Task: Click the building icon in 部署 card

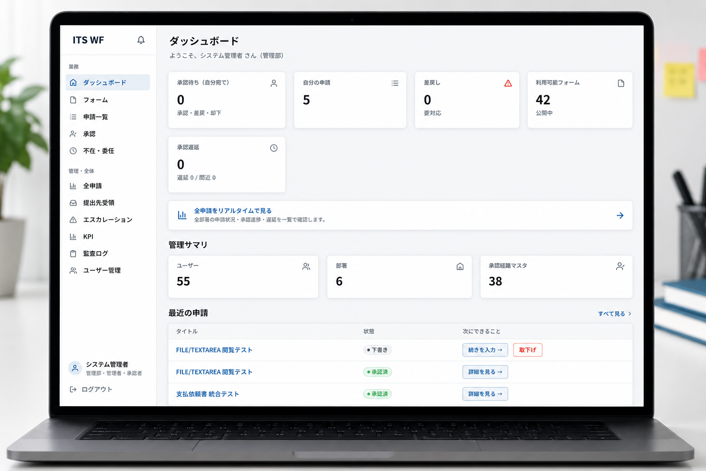Action: coord(460,266)
